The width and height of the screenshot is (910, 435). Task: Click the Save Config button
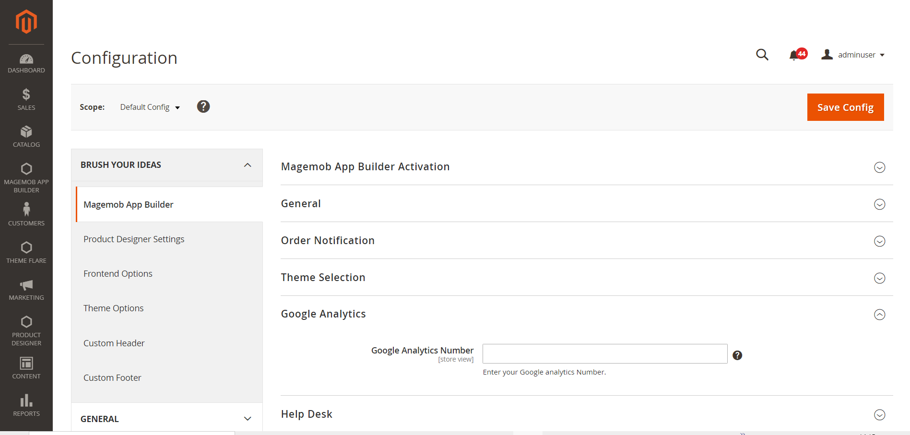[845, 107]
